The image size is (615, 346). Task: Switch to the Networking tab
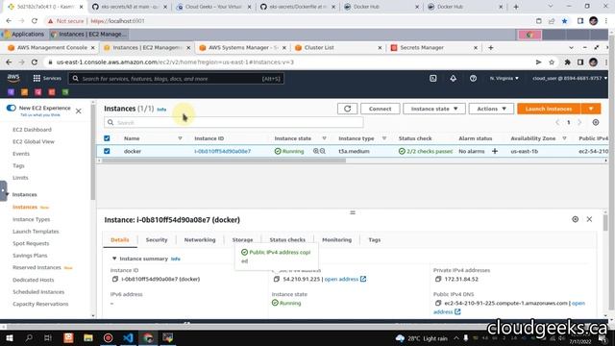[x=200, y=239]
